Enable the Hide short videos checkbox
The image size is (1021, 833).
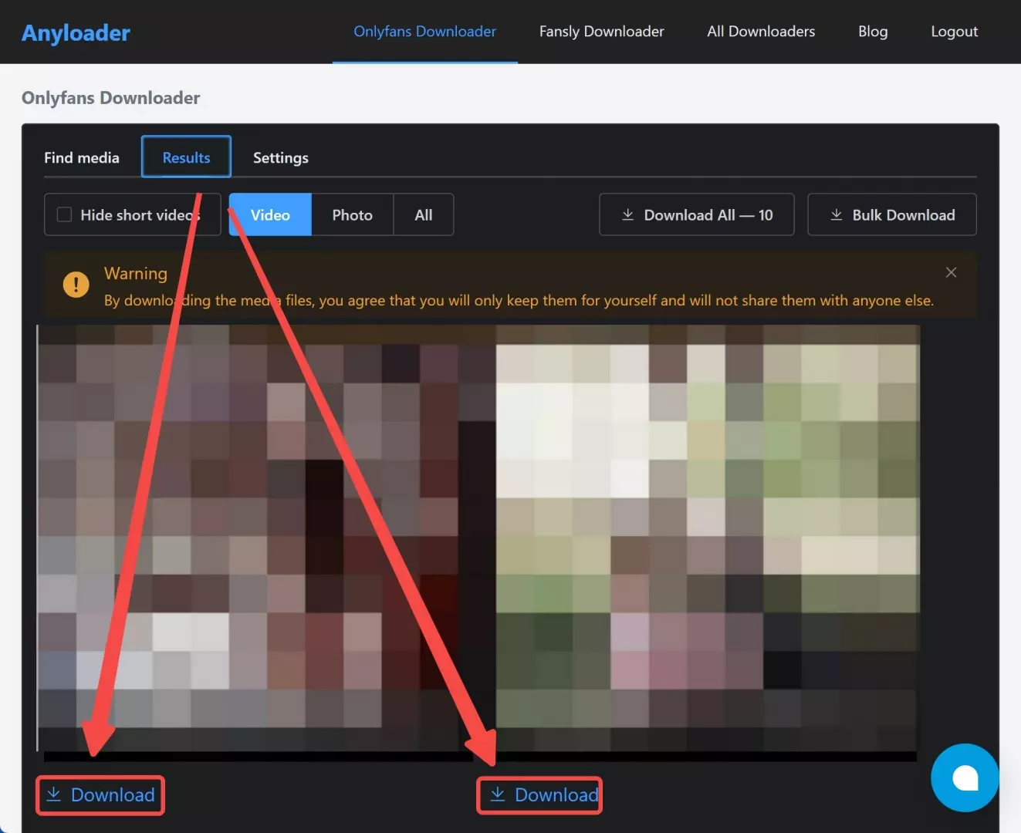click(65, 214)
